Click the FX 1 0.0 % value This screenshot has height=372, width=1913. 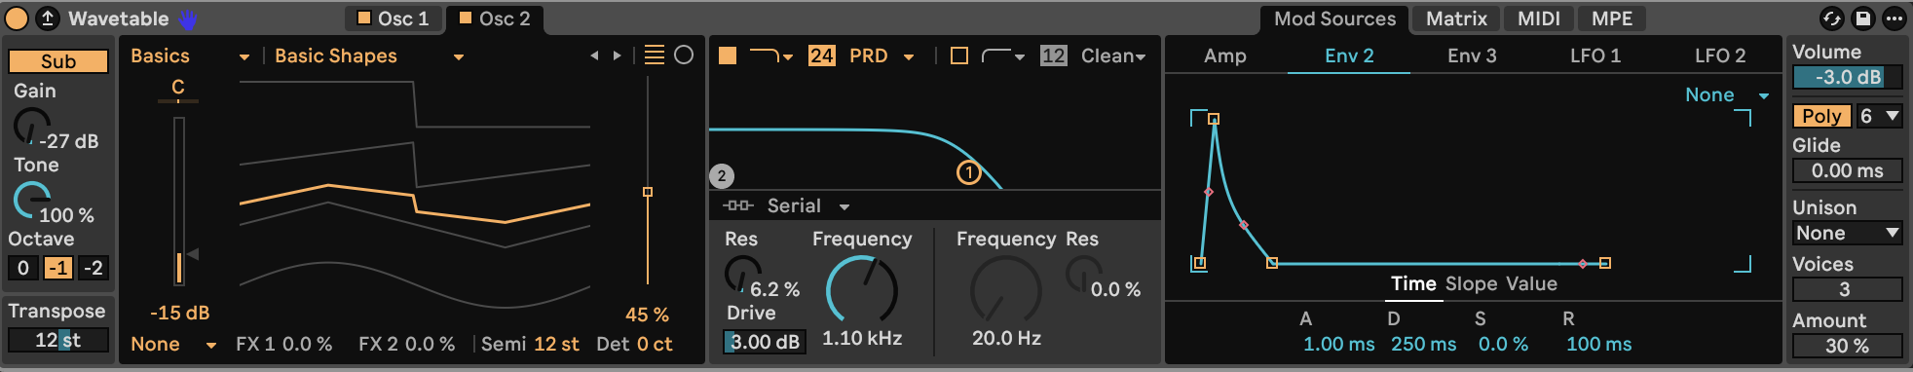tap(307, 344)
